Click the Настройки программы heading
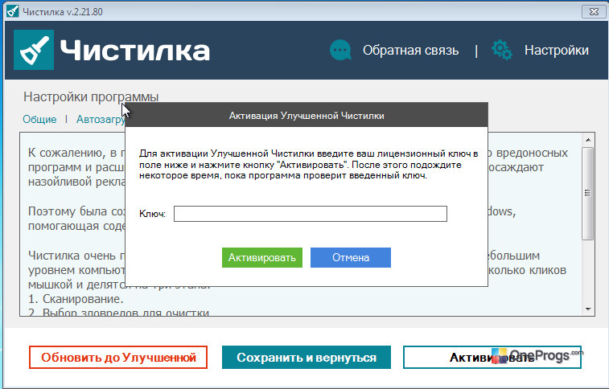609x389 pixels. click(x=91, y=96)
